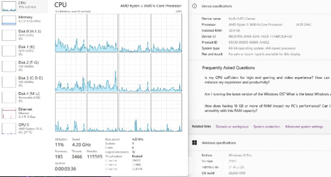Viewport: 331px width, 177px height.
Task: Click the Windows 11 Pro edition value
Action: click(x=240, y=156)
